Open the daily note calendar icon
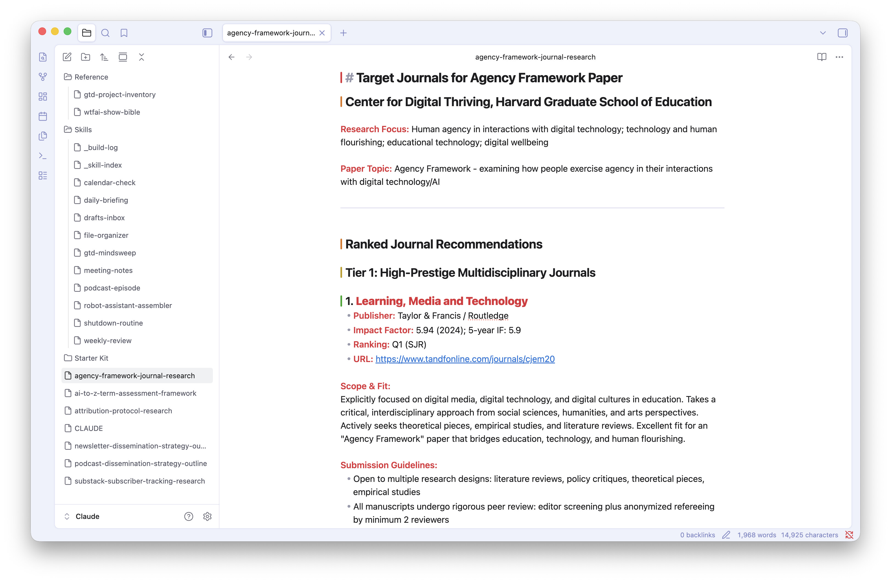The image size is (891, 582). pos(43,116)
